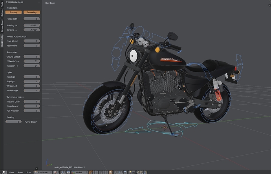
Task: Click the Ground Detection value field
Action: point(32,56)
